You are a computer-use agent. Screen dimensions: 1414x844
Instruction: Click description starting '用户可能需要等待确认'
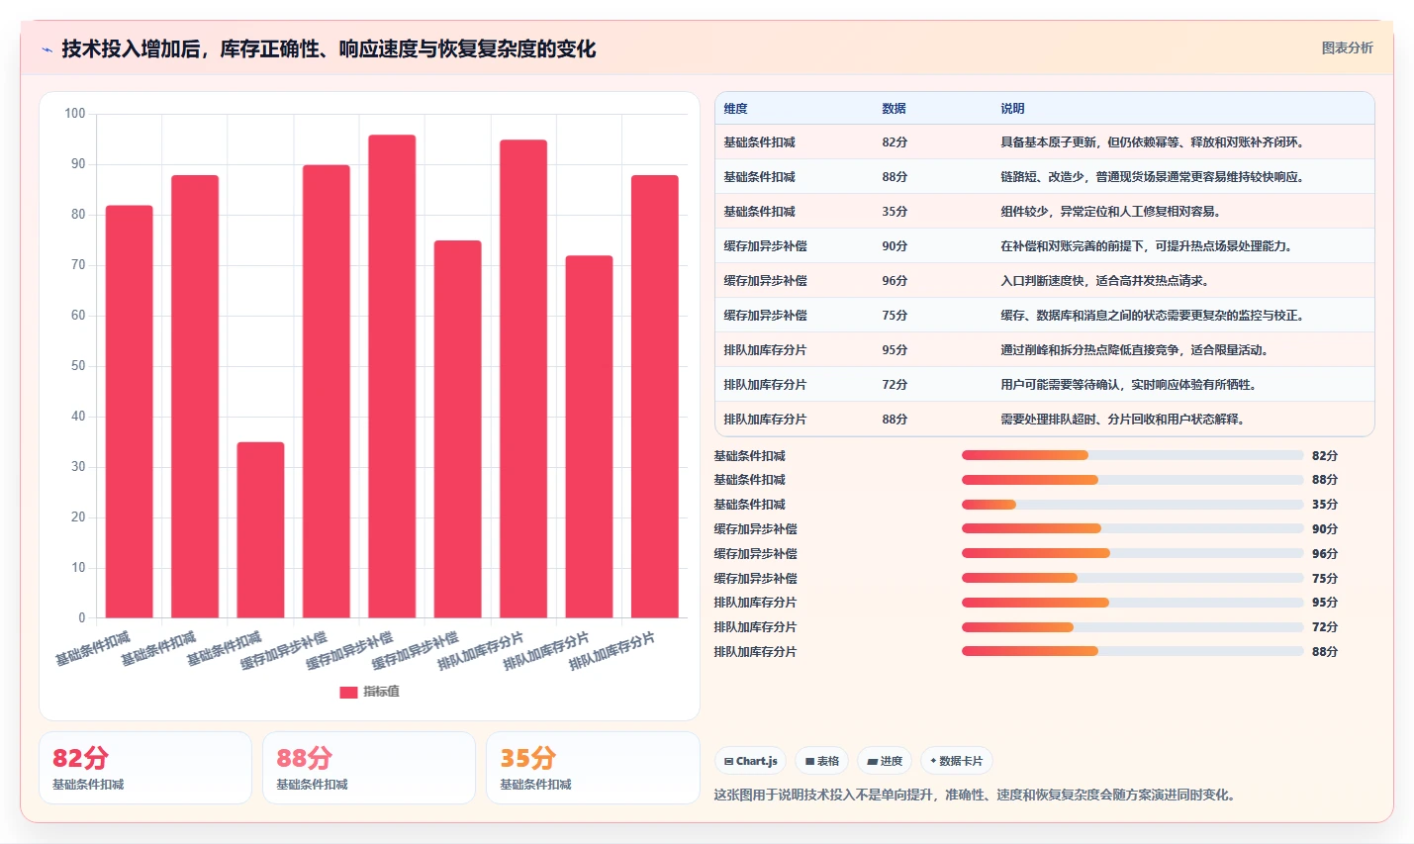(x=1130, y=385)
